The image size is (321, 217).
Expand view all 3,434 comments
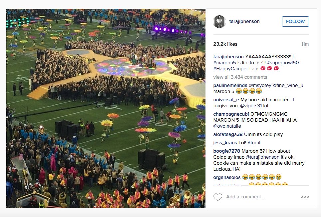coord(239,77)
